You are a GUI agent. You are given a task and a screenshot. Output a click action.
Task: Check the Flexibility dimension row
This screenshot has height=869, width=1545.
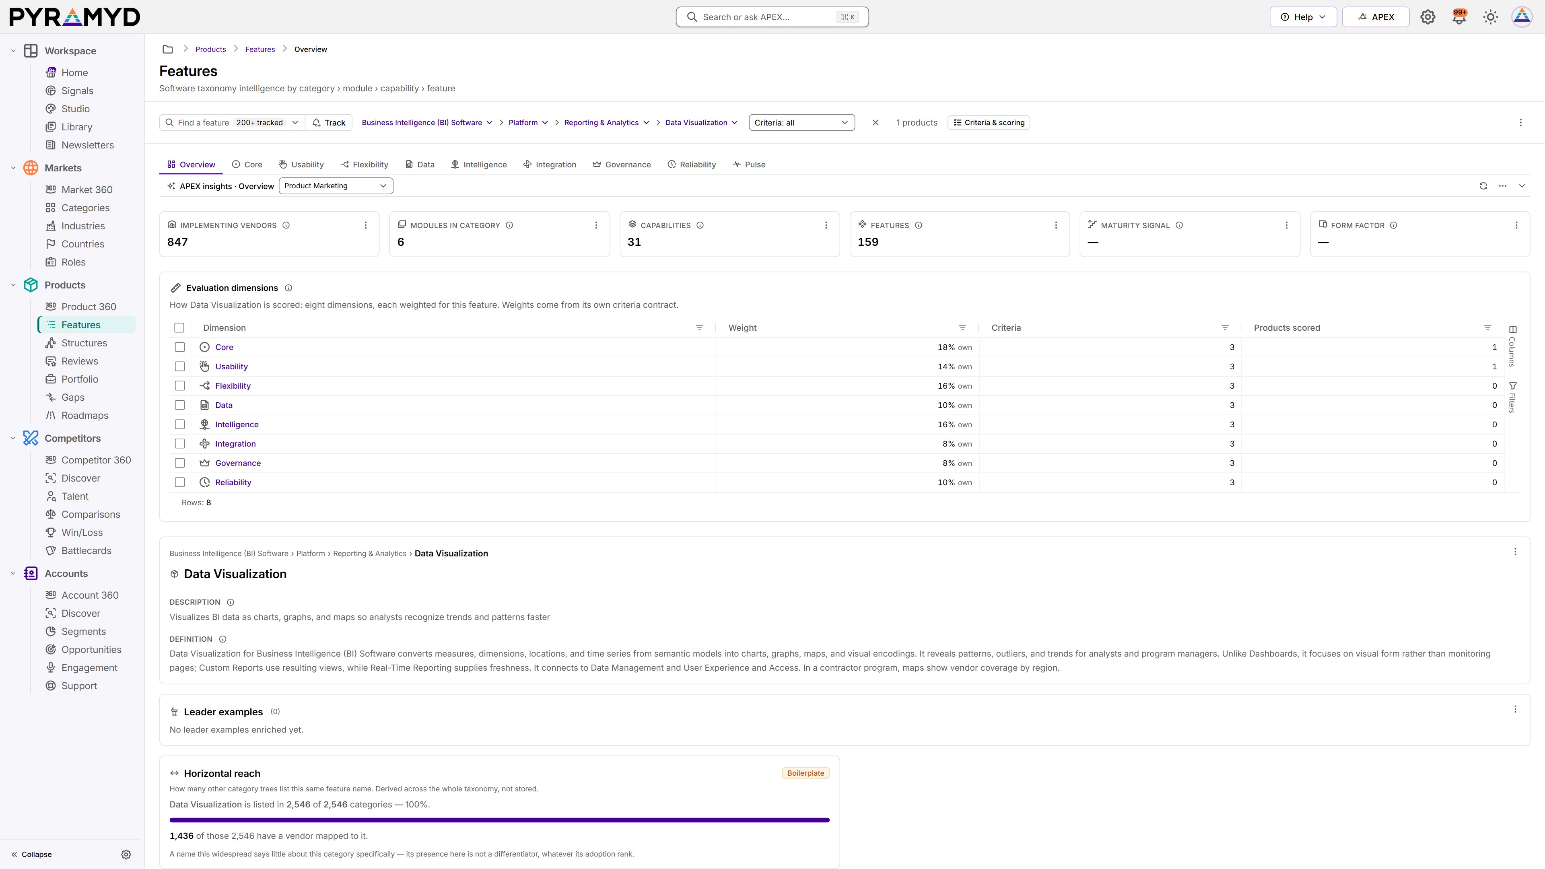pos(179,386)
